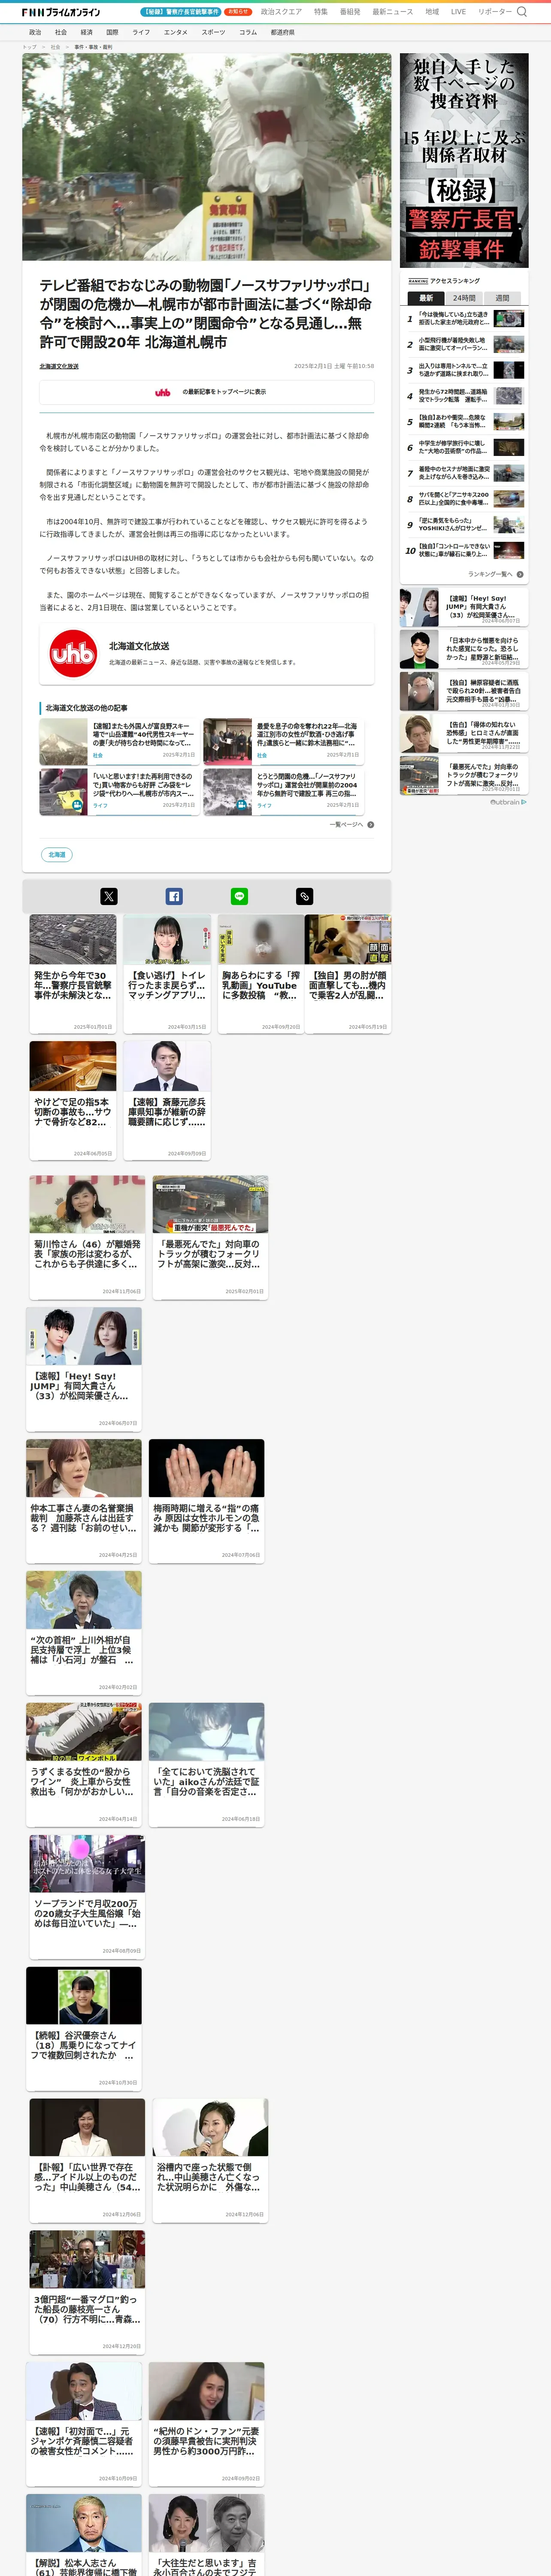551x2576 pixels.
Task: Open rank 1 article 今は後悔している
Action: click(464, 318)
